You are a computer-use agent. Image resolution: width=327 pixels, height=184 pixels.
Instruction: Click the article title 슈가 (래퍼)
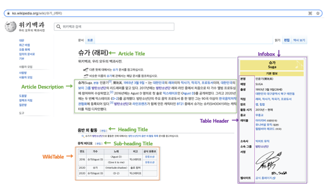pos(93,53)
